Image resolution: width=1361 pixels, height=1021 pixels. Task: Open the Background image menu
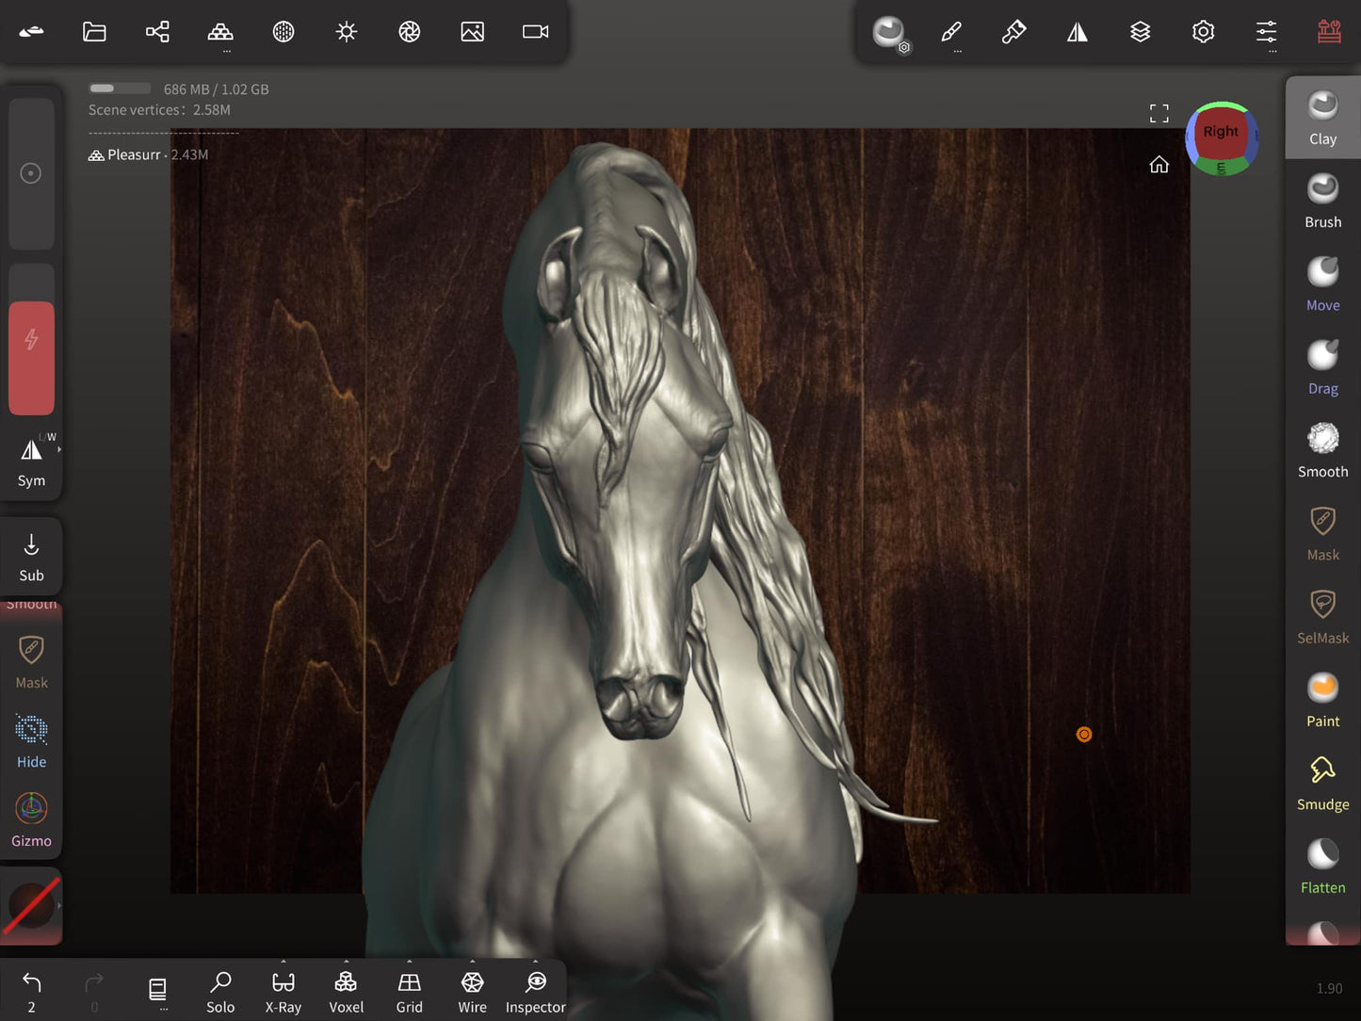(473, 31)
